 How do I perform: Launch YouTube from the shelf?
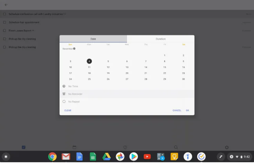pos(147,157)
